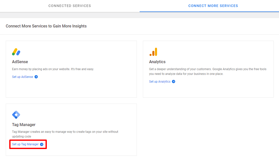Click the AdSense description about earning money
Screen dimensions: 279x161
53,69
